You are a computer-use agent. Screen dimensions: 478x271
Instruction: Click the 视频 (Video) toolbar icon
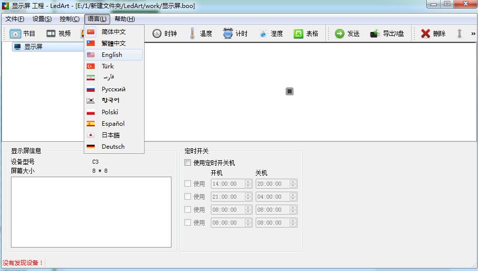[51, 33]
